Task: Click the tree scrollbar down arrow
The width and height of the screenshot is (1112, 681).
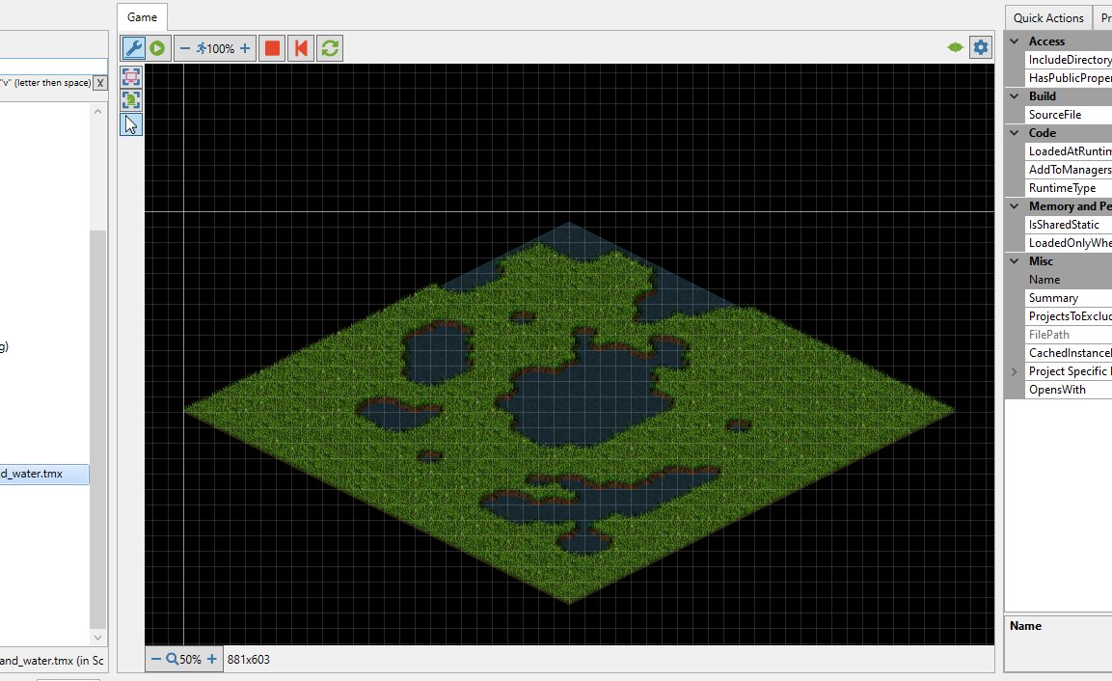Action: (97, 637)
